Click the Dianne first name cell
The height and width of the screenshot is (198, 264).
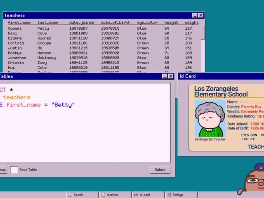pyautogui.click(x=15, y=38)
